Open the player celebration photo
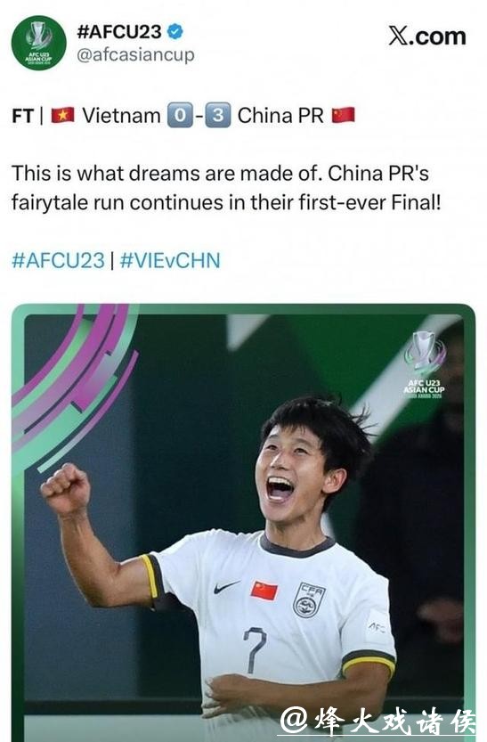This screenshot has height=742, width=487. [x=243, y=522]
